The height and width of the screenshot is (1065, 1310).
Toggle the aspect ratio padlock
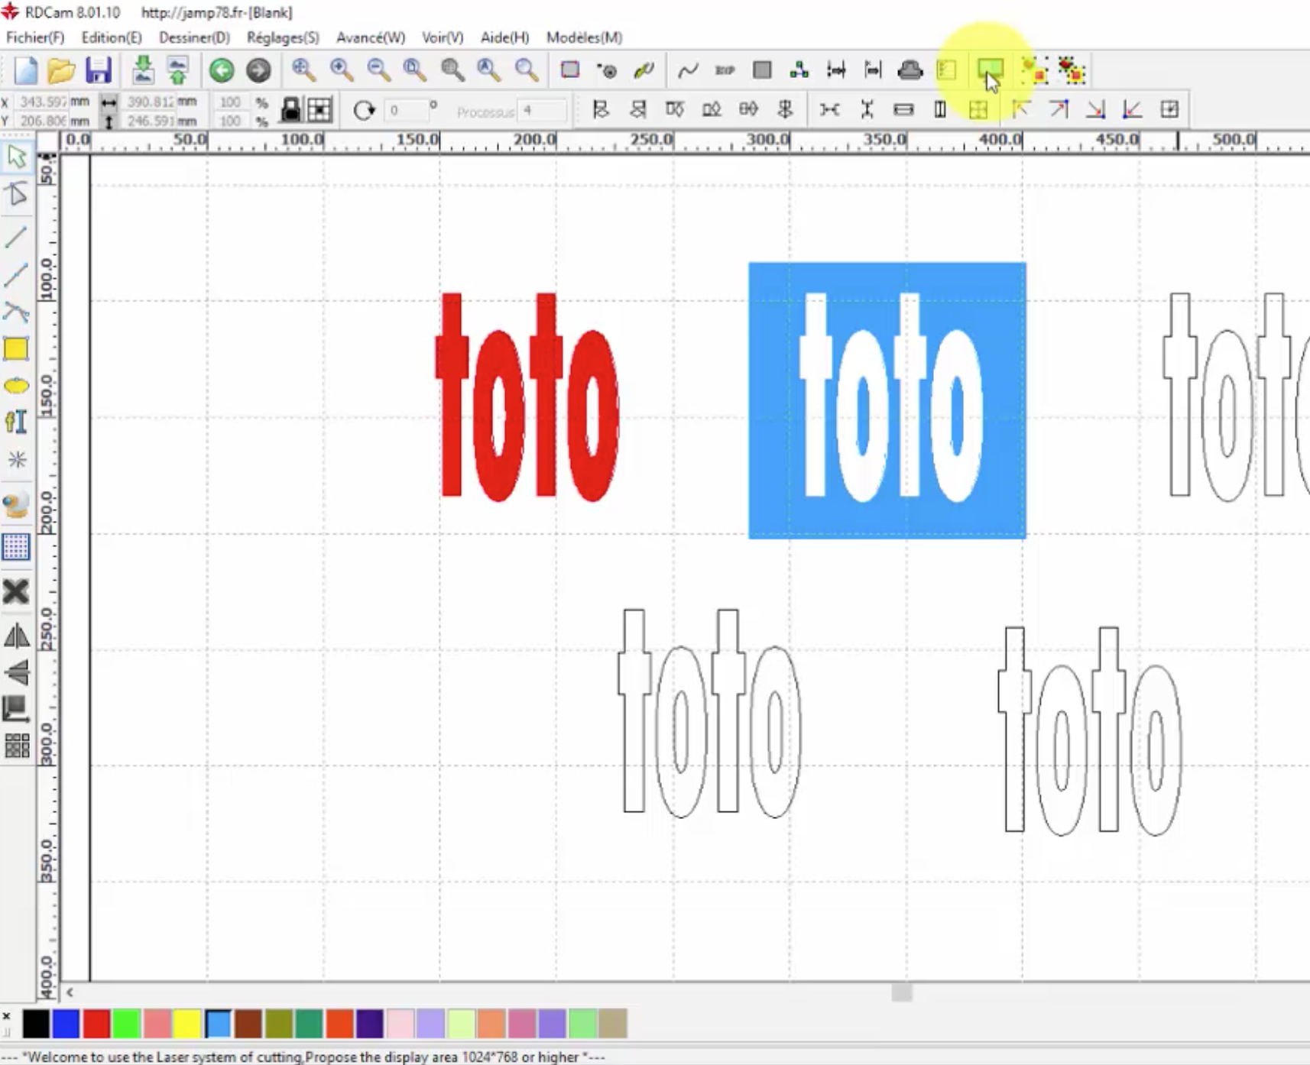tap(290, 110)
